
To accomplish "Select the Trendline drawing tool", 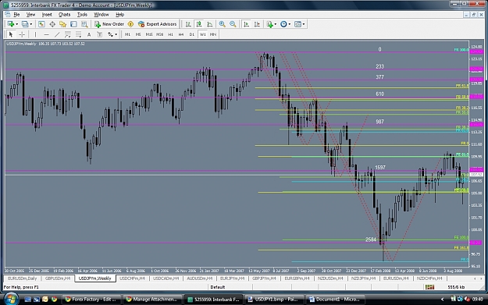I will point(57,34).
